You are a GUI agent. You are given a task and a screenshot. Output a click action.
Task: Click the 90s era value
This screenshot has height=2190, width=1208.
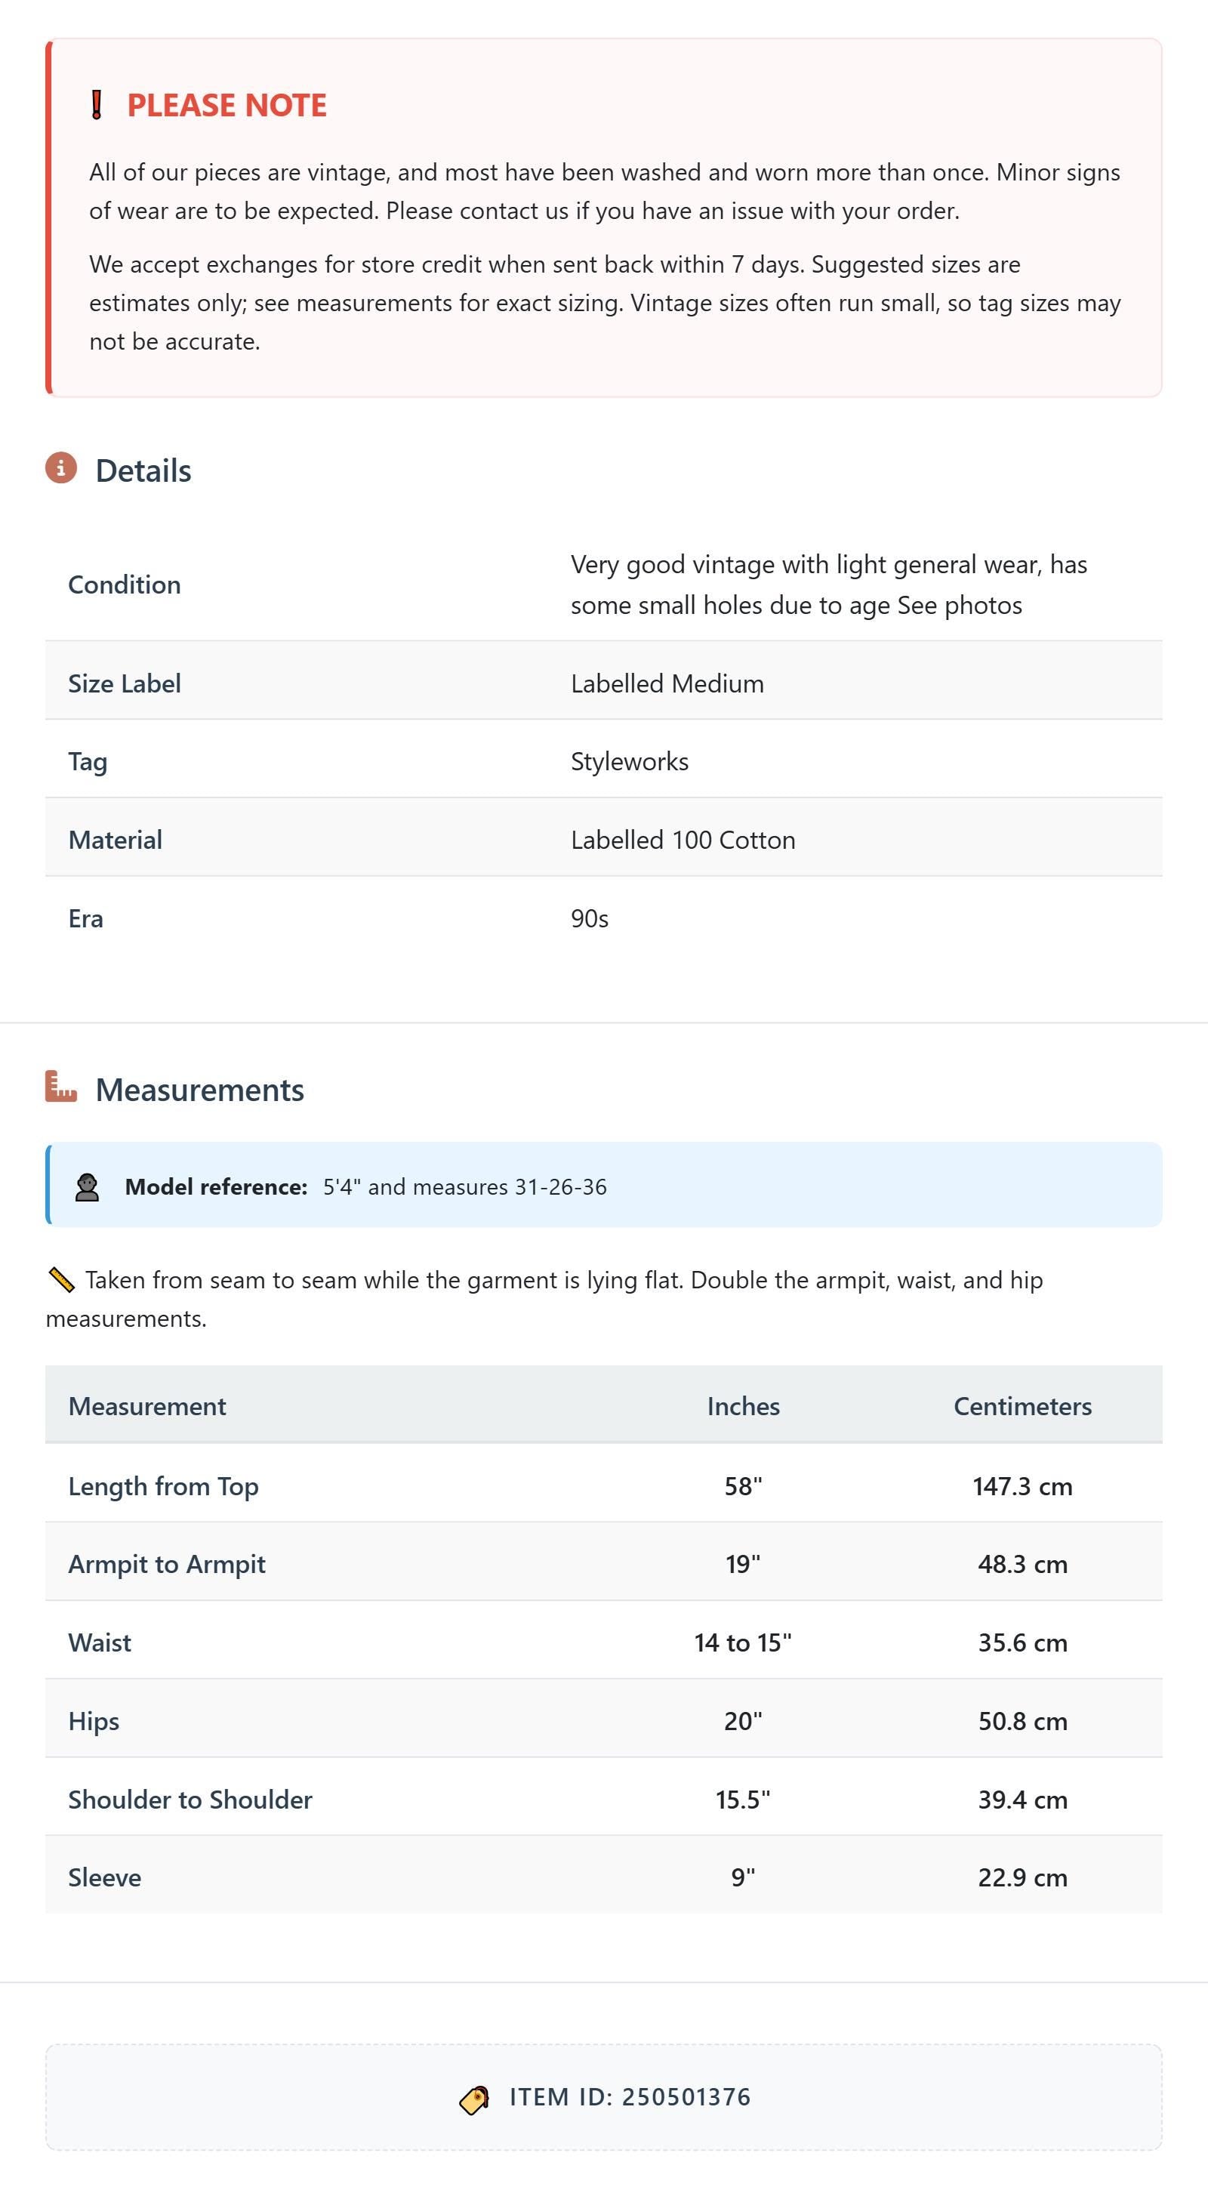click(x=590, y=919)
